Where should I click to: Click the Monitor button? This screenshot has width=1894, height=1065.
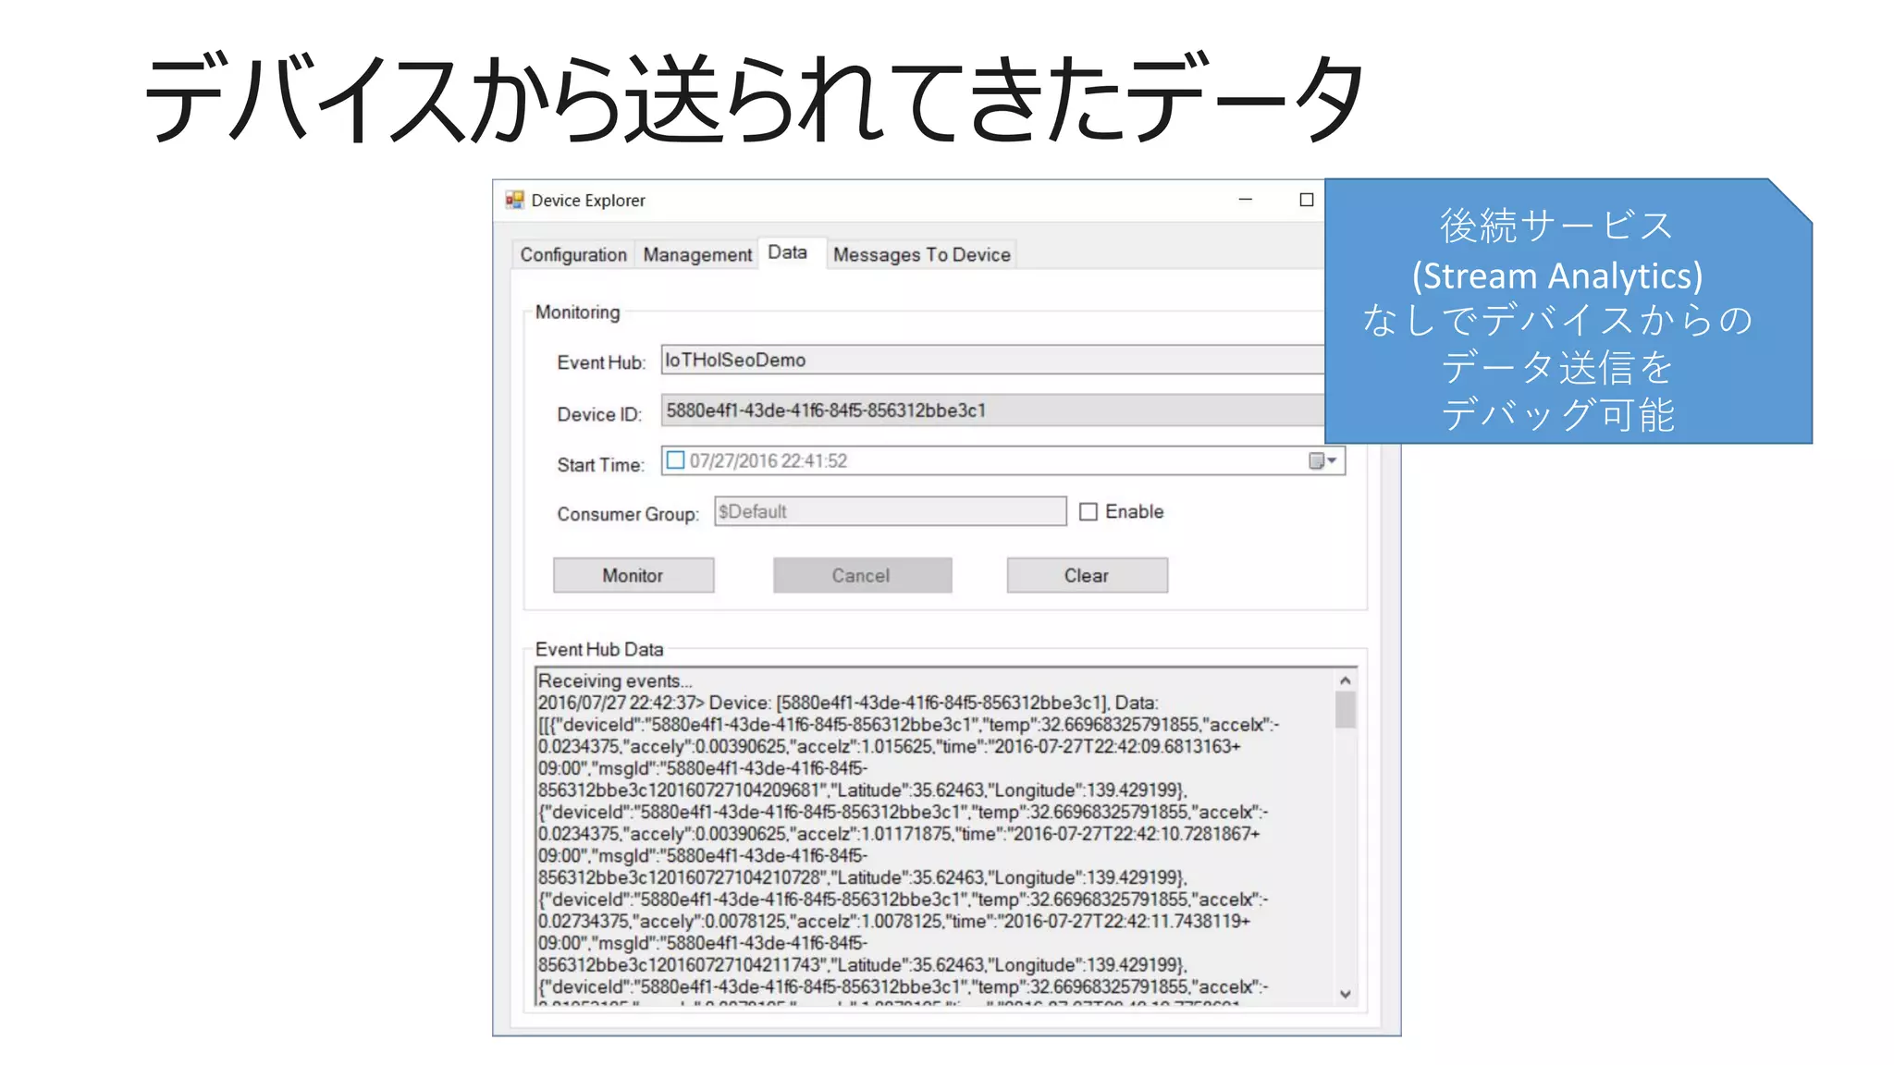(x=633, y=575)
